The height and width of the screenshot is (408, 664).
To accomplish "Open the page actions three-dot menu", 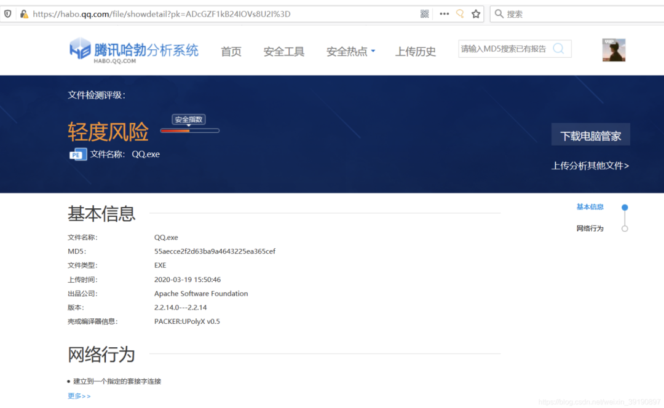I will coord(444,14).
